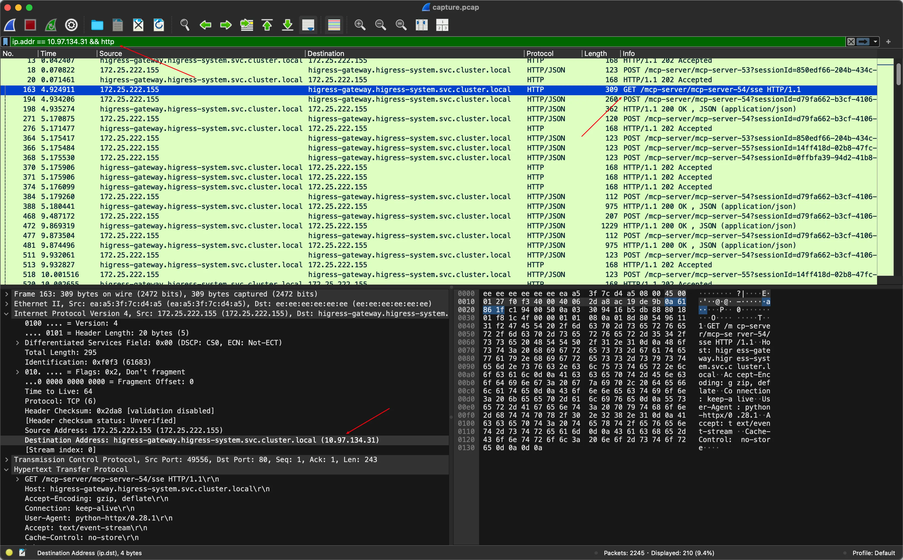Reload the capture file with the refresh page icon
This screenshot has width=903, height=560.
click(159, 25)
